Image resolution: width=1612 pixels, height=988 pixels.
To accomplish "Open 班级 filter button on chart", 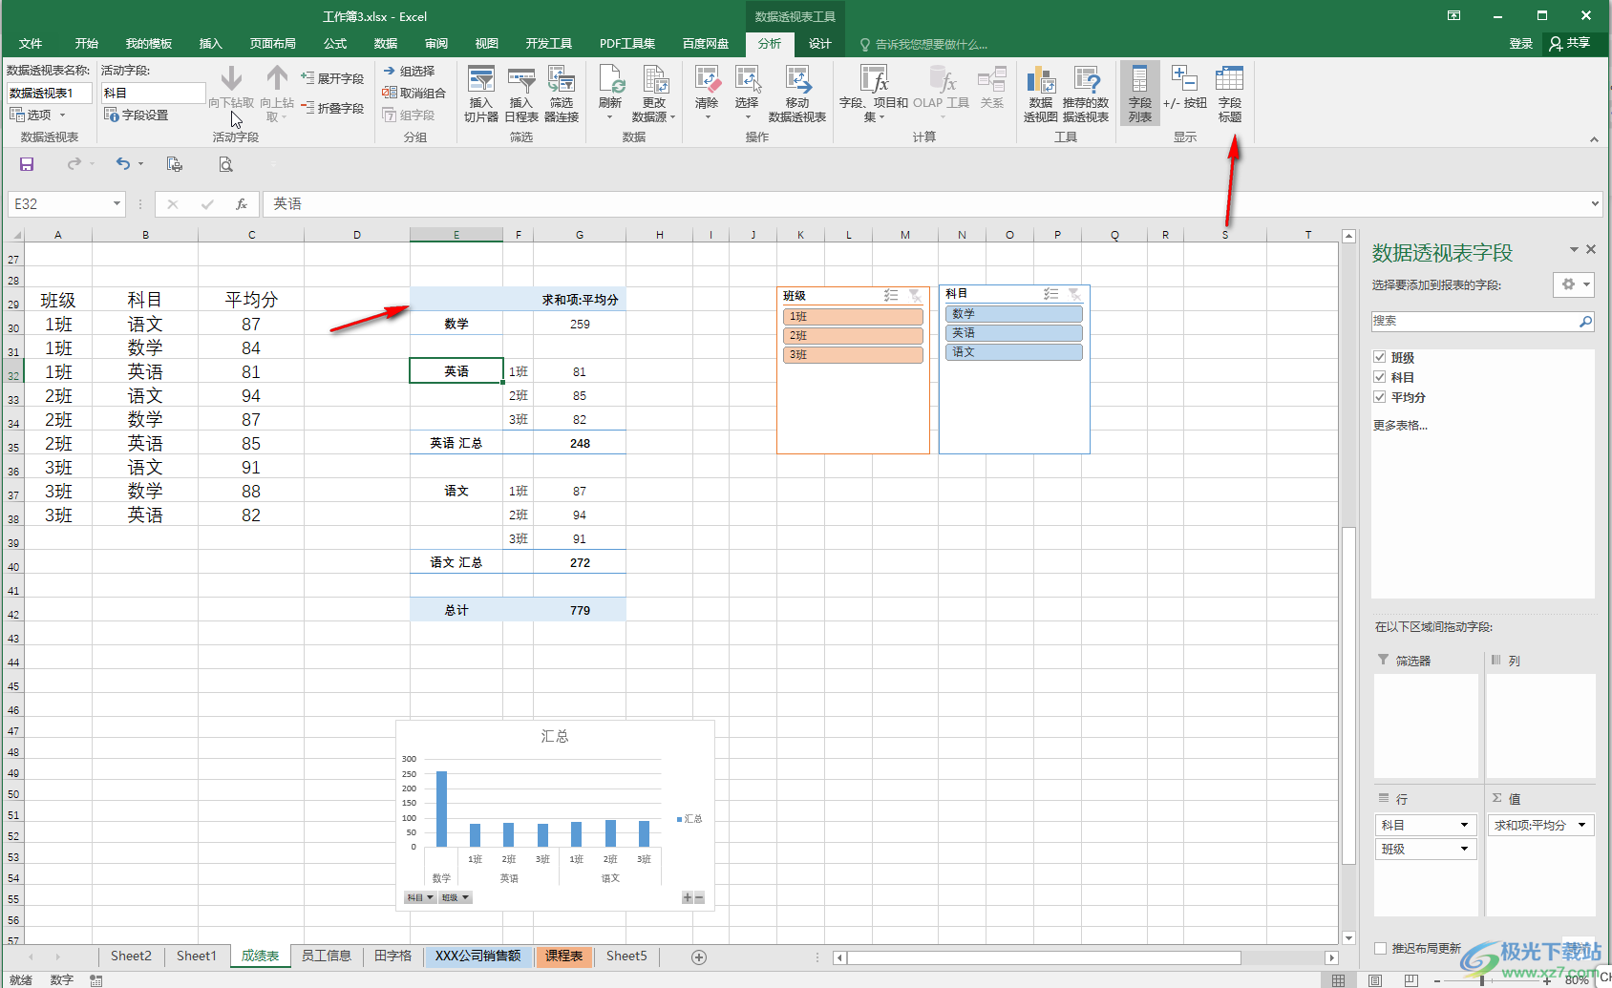I will pos(456,897).
